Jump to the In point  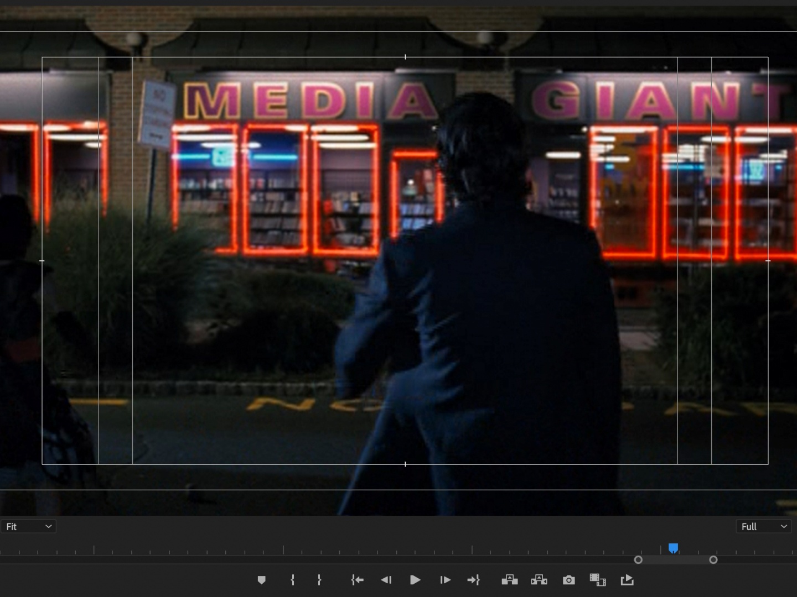point(357,580)
